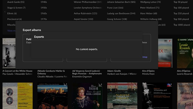
Task: Open artist Mirella Freni
Action: tap(148, 74)
